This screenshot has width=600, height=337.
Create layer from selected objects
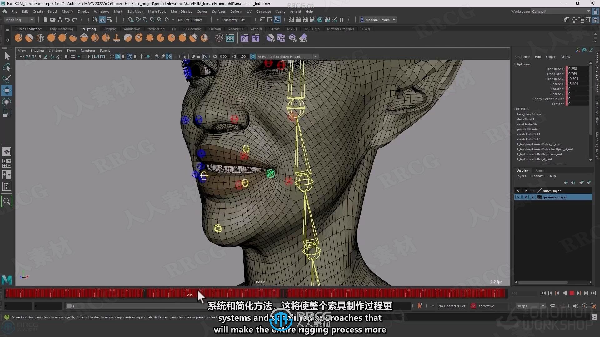[589, 183]
